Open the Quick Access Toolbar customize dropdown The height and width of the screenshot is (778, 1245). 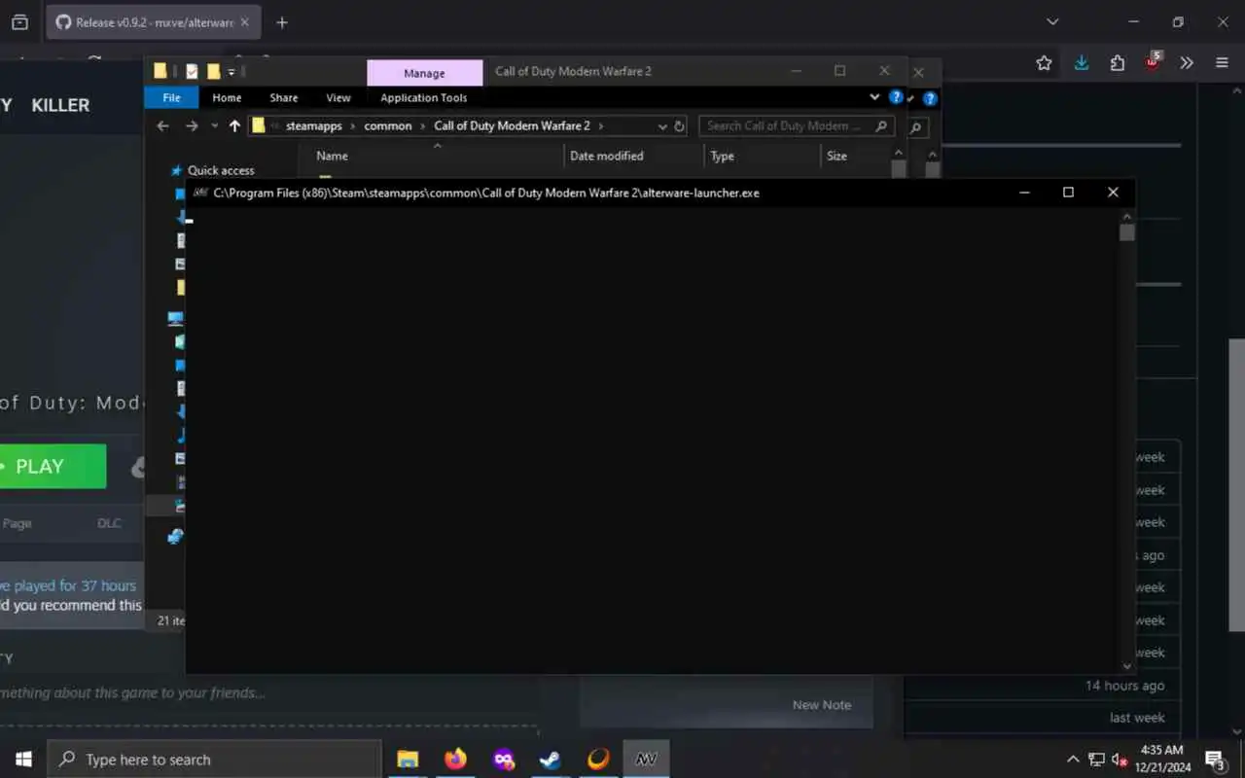coord(231,71)
